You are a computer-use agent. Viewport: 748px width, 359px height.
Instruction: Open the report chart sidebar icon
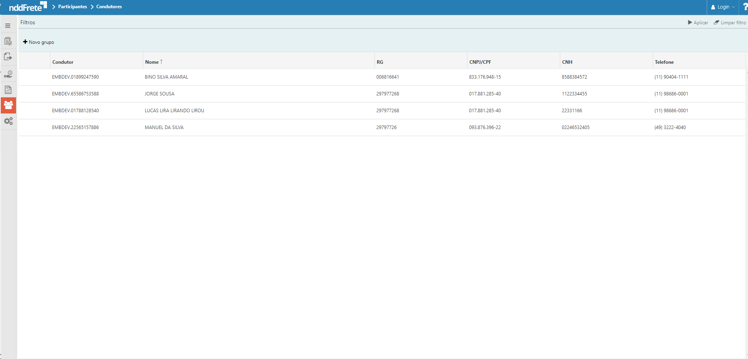click(8, 90)
